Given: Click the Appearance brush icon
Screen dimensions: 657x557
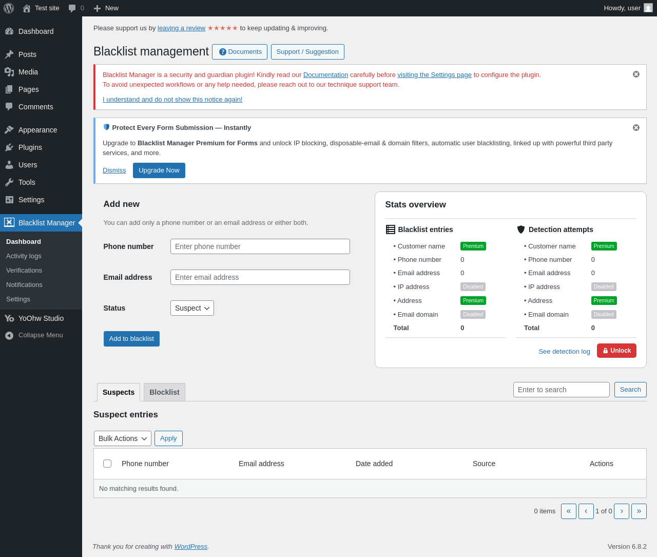Looking at the screenshot, I should coord(9,130).
